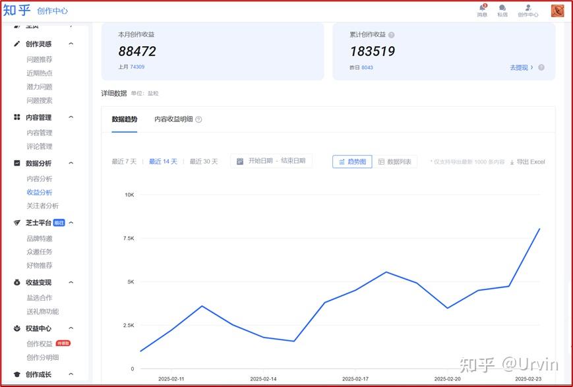The width and height of the screenshot is (573, 387).
Task: Click yesterday's value 8043
Action: tap(367, 68)
